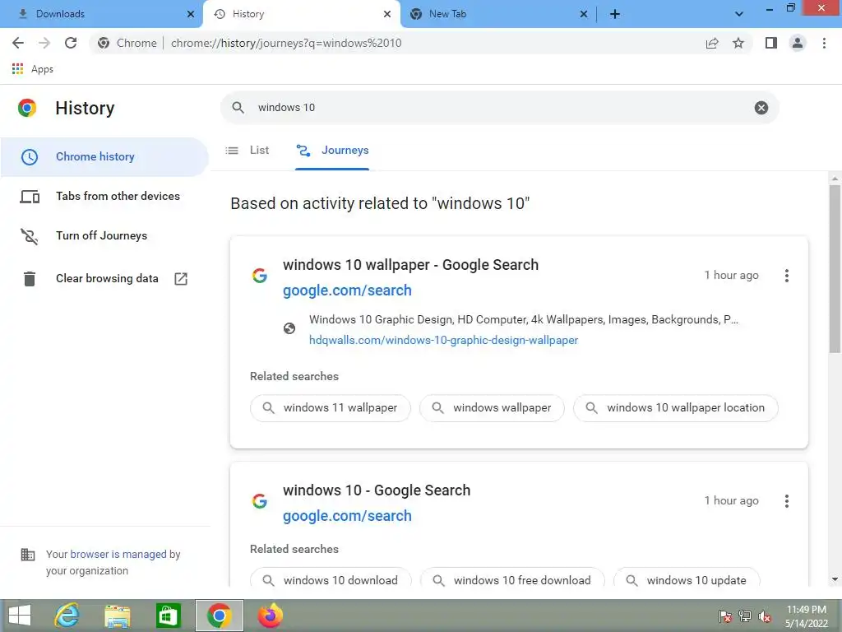
Task: Launch Internet Explorer from the taskbar
Action: pos(67,616)
